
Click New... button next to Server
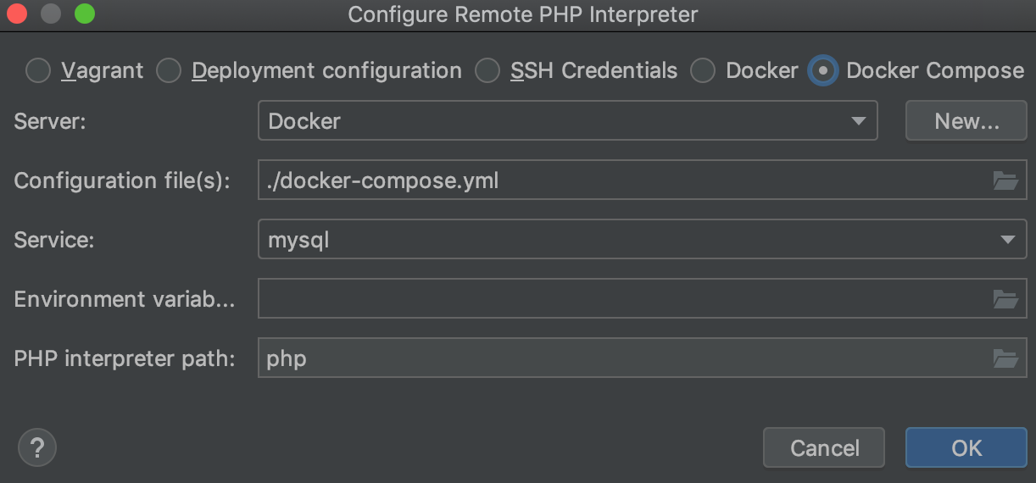tap(966, 121)
